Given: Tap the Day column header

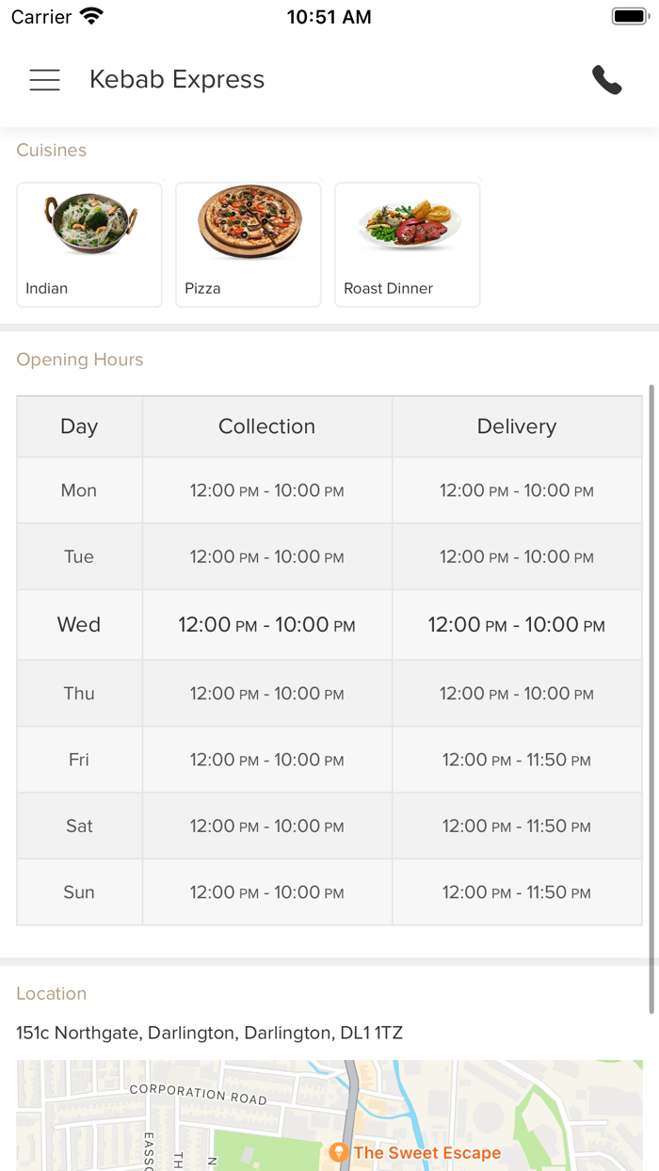Looking at the screenshot, I should pos(79,426).
